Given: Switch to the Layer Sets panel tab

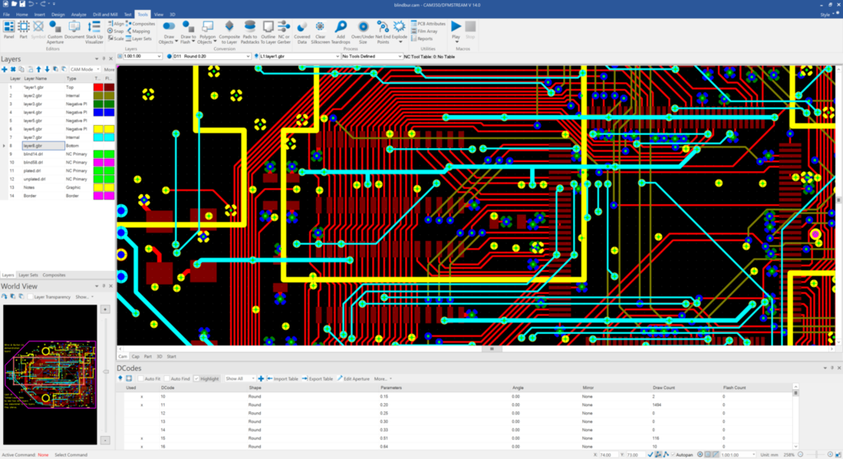Looking at the screenshot, I should (28, 276).
